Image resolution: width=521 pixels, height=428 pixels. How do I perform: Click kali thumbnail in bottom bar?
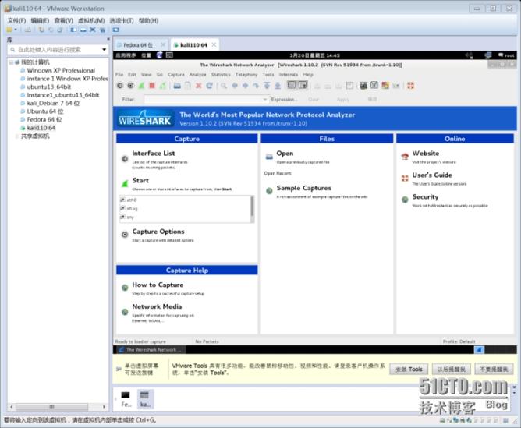pos(145,399)
